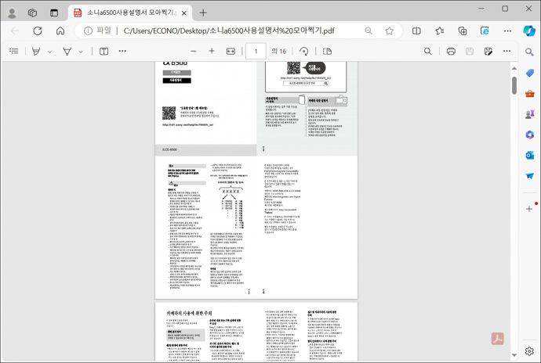Image resolution: width=541 pixels, height=363 pixels.
Task: Click the Internet Explorer mode icon
Action: (485, 31)
